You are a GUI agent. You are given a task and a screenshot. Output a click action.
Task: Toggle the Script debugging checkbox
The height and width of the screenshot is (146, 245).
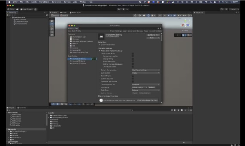click(133, 62)
